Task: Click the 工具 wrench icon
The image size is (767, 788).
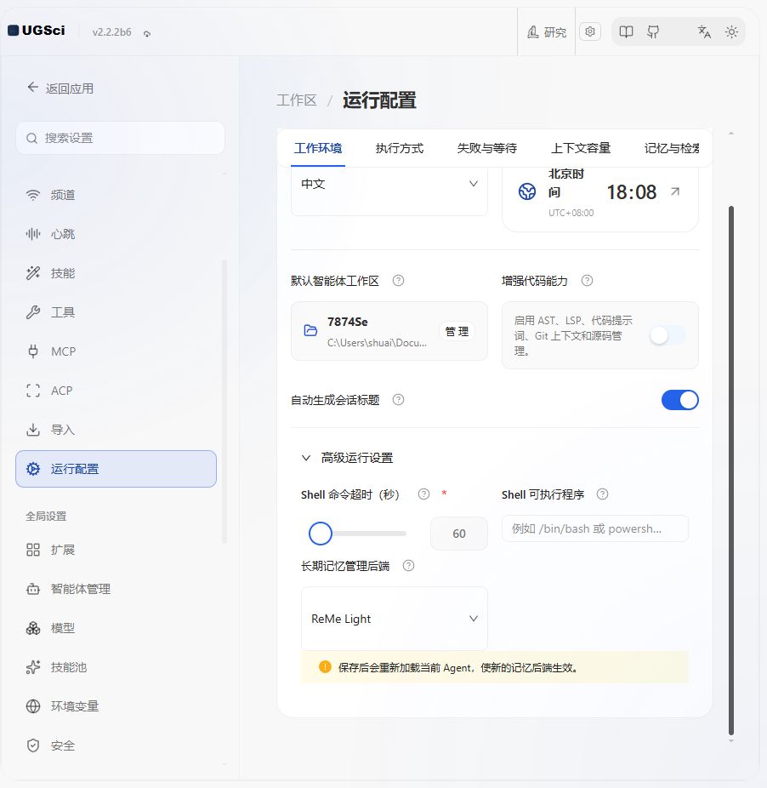Action: tap(32, 312)
